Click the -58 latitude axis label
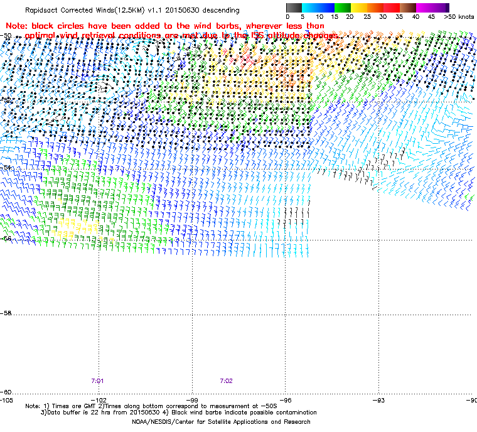 6,313
